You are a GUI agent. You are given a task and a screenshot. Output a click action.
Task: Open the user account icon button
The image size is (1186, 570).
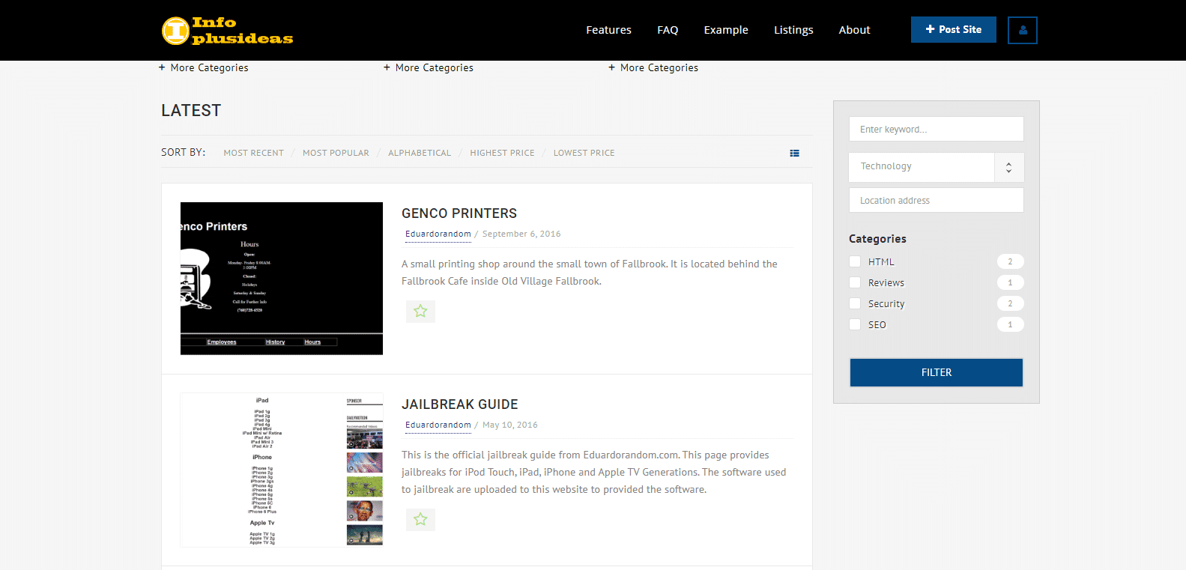(x=1022, y=31)
